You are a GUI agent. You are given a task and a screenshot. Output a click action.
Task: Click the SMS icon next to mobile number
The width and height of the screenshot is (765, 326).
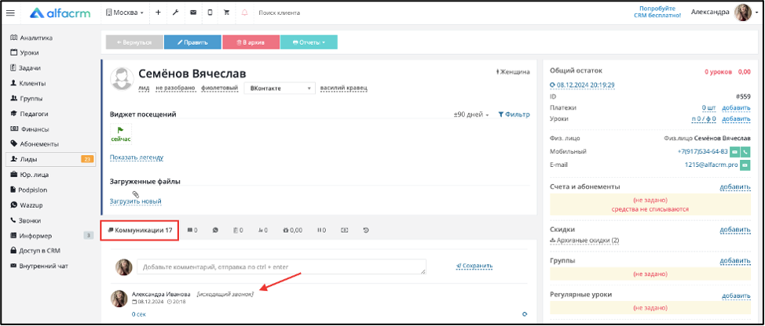tap(734, 152)
